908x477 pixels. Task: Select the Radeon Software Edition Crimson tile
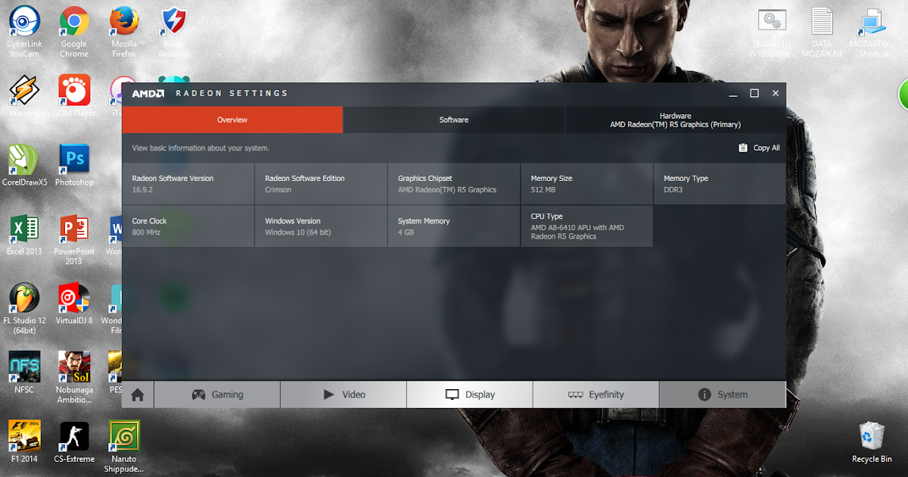321,183
